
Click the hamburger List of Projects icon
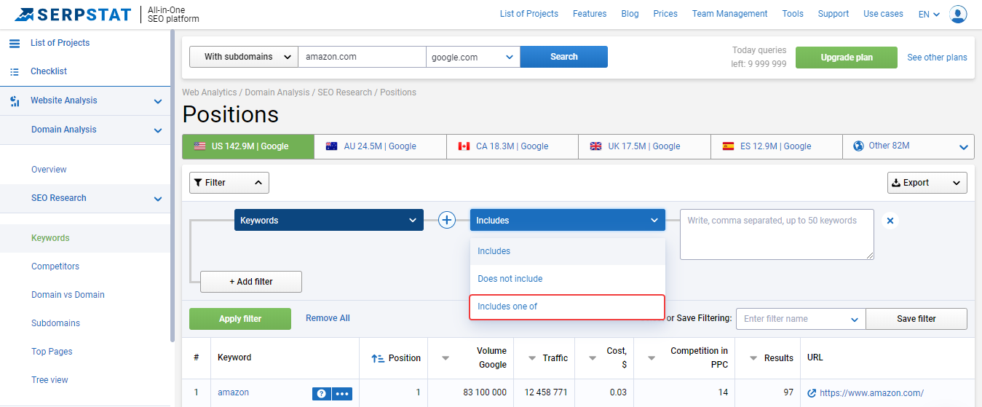tap(15, 43)
